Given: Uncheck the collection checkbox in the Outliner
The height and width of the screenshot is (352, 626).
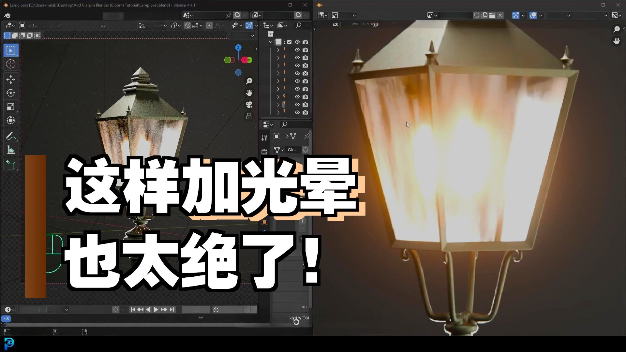Looking at the screenshot, I should tap(289, 42).
